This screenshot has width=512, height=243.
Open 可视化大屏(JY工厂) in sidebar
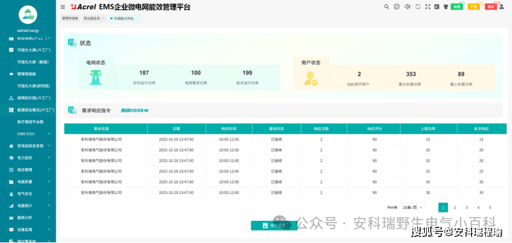28,50
